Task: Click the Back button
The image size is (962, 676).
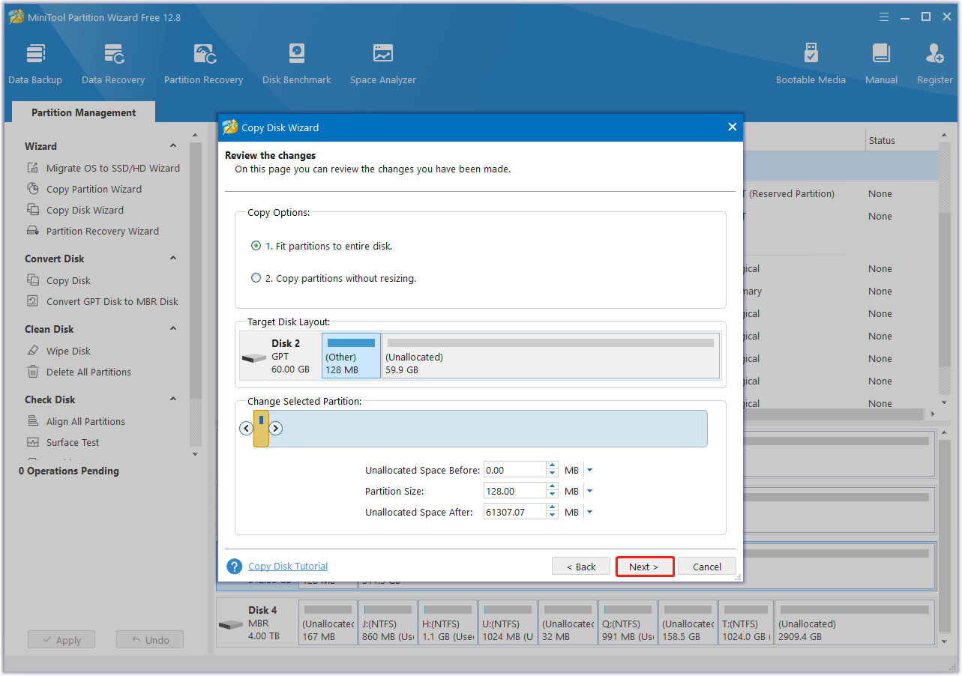Action: [581, 567]
